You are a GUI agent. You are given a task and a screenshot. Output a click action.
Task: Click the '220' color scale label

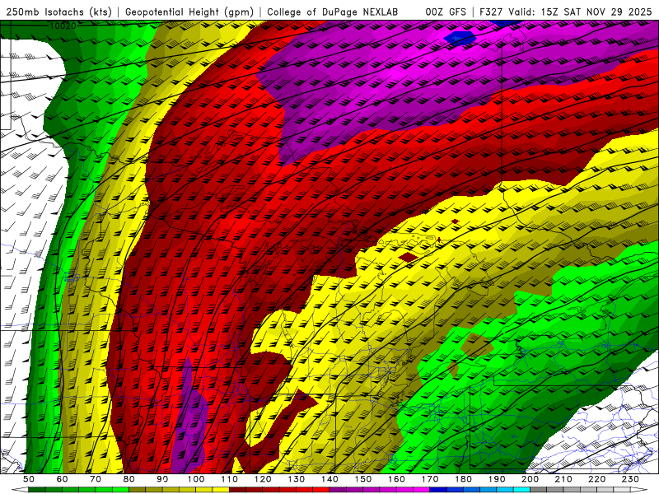tap(597, 479)
